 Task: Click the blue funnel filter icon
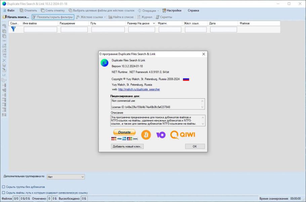(13, 29)
